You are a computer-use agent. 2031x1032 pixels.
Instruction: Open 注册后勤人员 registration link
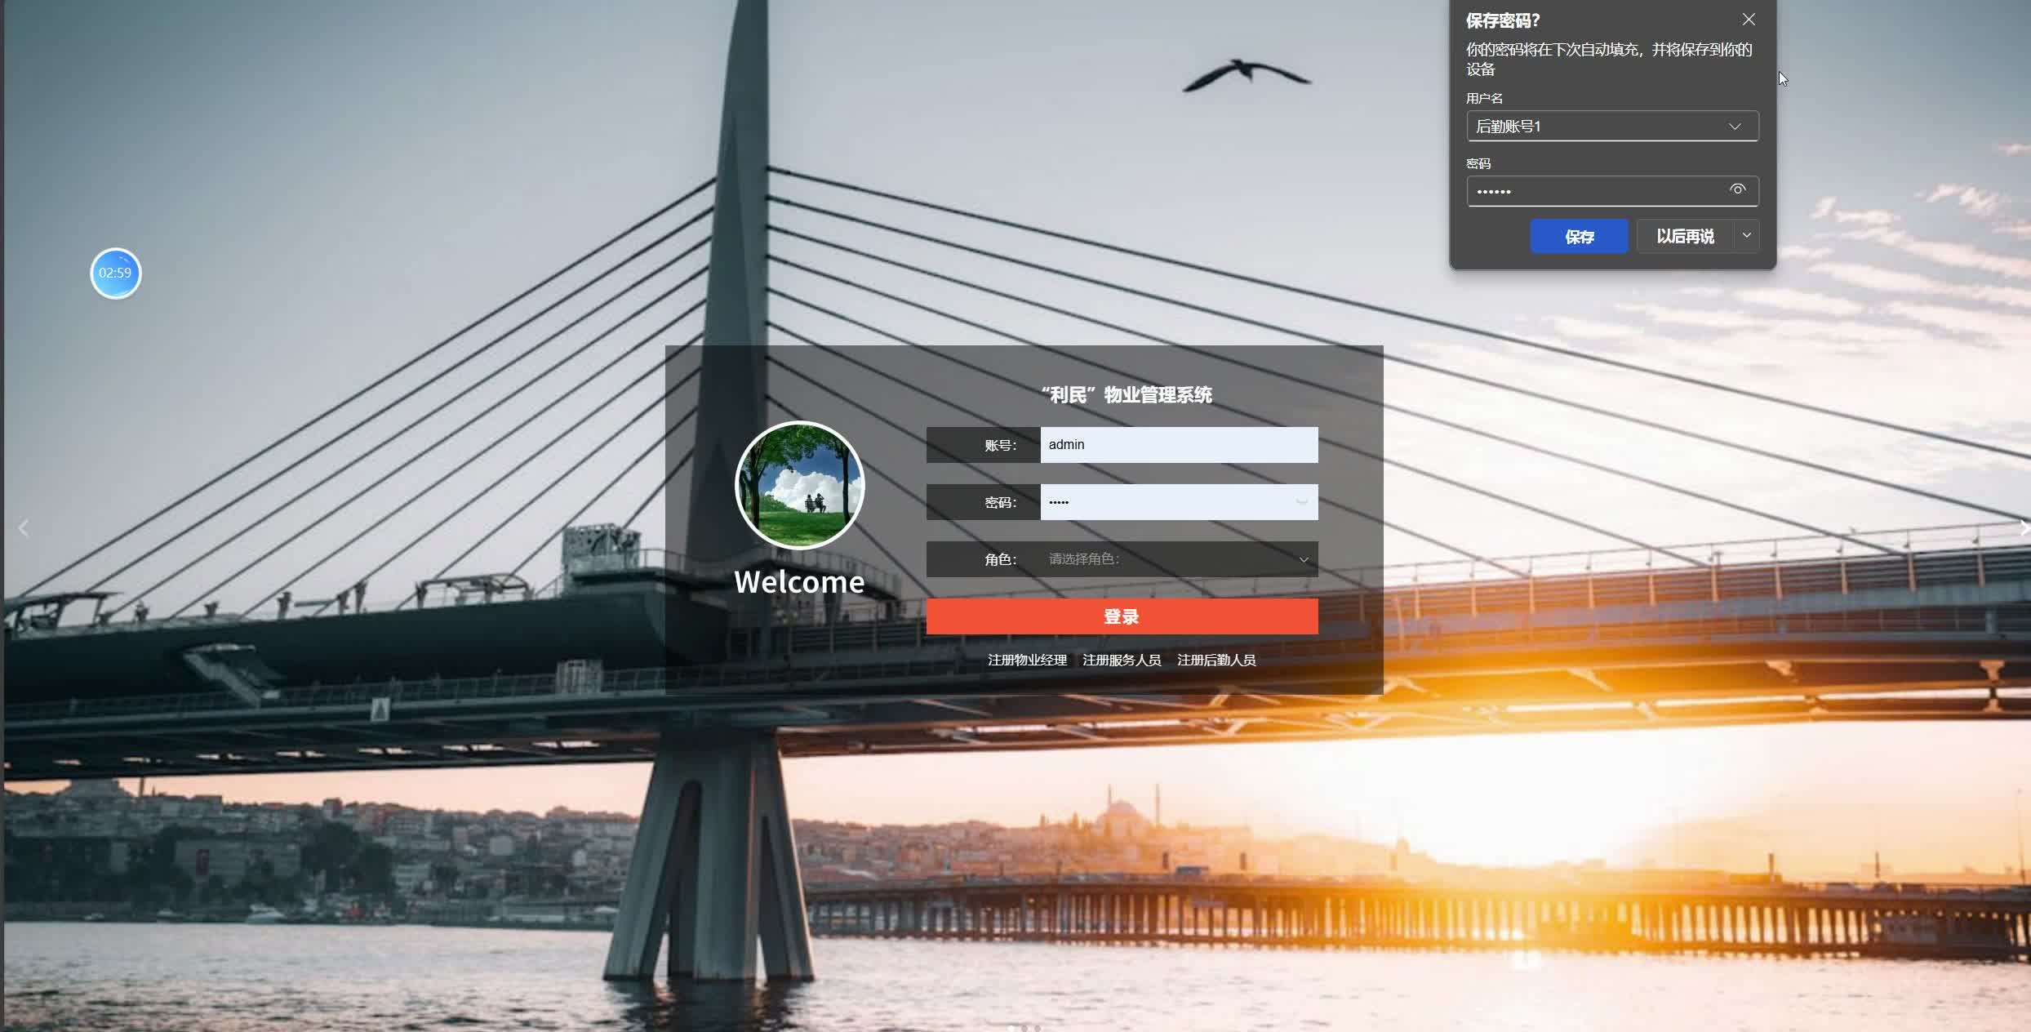tap(1216, 660)
